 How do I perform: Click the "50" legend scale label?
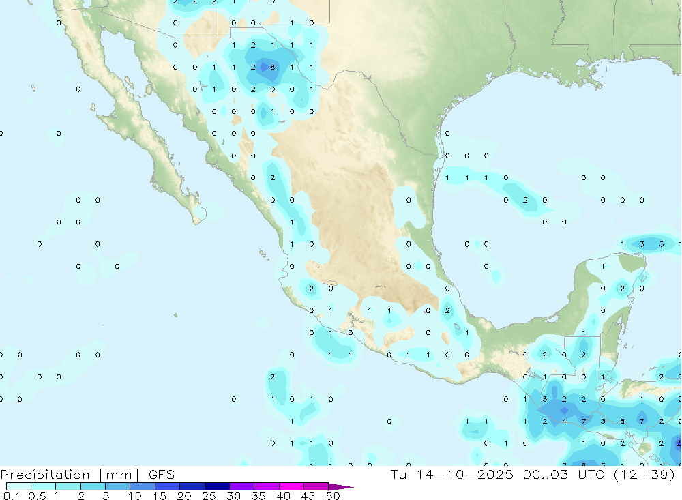click(x=333, y=496)
